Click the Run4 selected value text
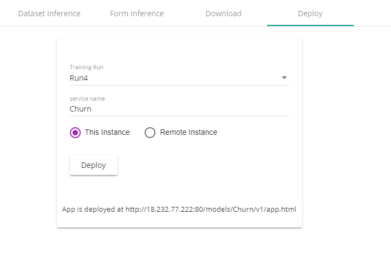 coord(79,78)
